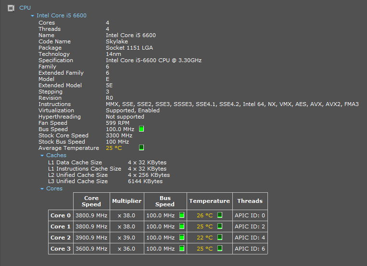This screenshot has height=266, width=367.
Task: Click the APIC ID: 4 cell
Action: point(250,238)
